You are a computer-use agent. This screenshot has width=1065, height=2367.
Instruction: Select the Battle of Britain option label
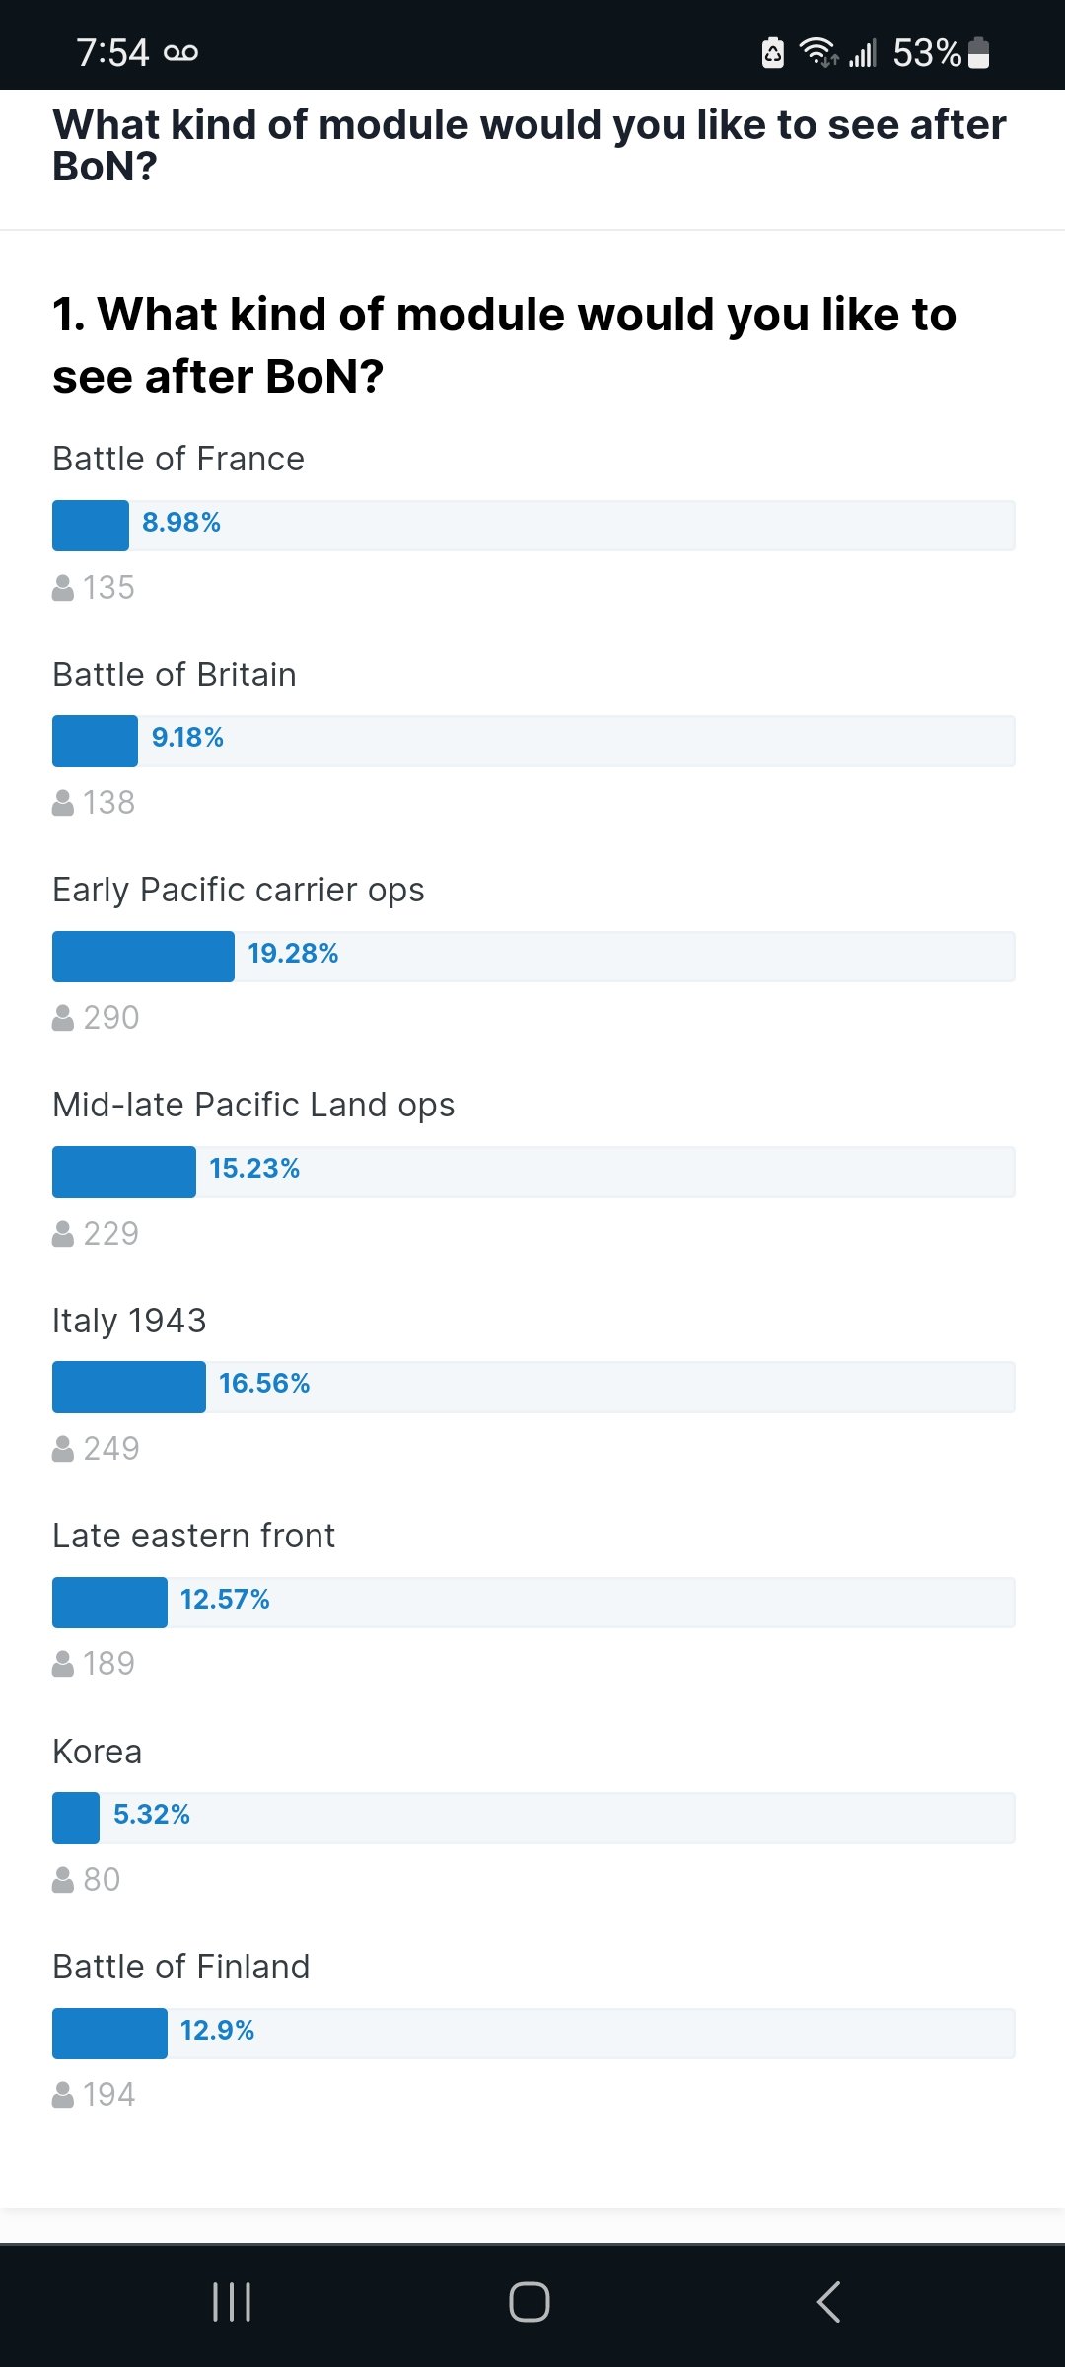[175, 675]
